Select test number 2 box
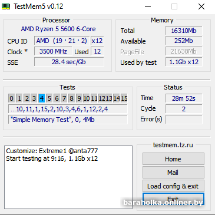215x215 pixels. click(27, 98)
